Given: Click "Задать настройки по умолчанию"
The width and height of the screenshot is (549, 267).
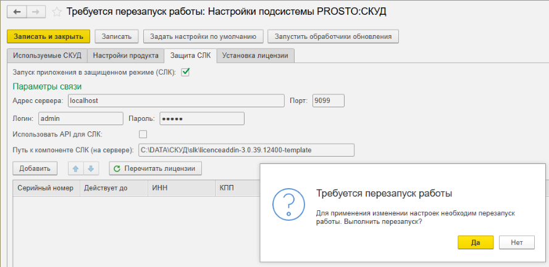Looking at the screenshot, I should [x=204, y=37].
